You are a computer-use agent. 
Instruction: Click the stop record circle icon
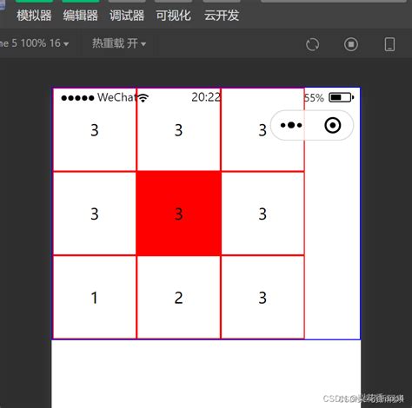click(x=351, y=44)
